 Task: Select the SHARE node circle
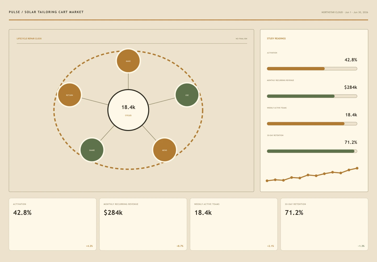coord(92,150)
